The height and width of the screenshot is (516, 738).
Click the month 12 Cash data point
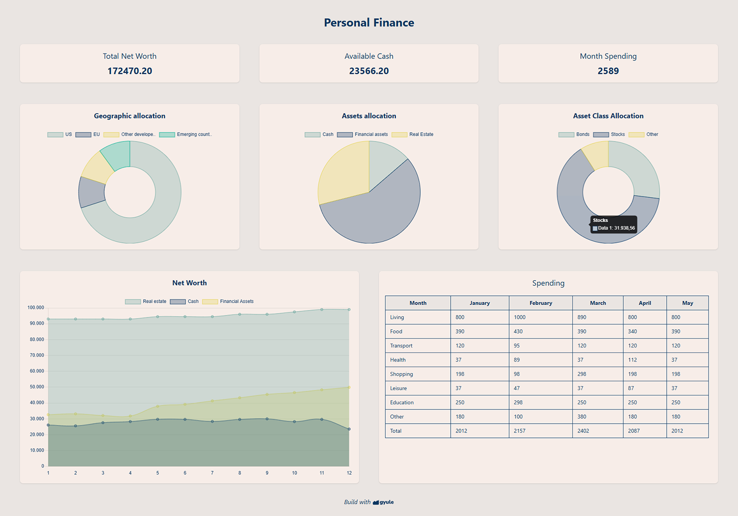click(349, 429)
